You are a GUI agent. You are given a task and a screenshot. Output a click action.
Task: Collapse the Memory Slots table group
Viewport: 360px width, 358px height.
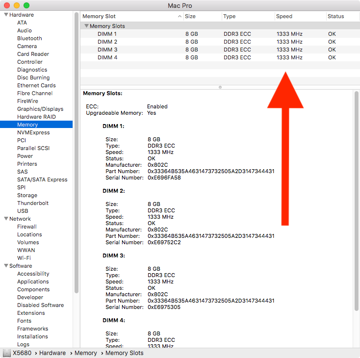pyautogui.click(x=86, y=26)
